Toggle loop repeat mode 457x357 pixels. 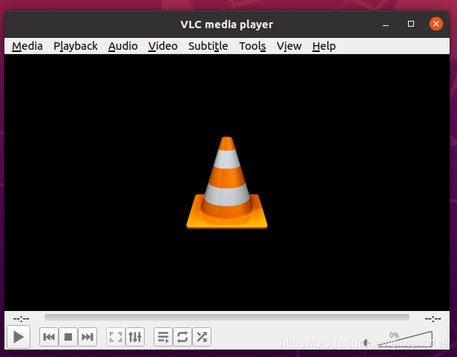click(183, 337)
